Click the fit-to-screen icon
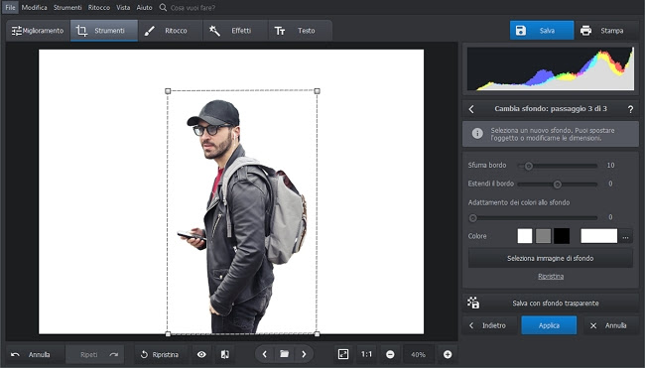This screenshot has height=368, width=645. click(343, 354)
